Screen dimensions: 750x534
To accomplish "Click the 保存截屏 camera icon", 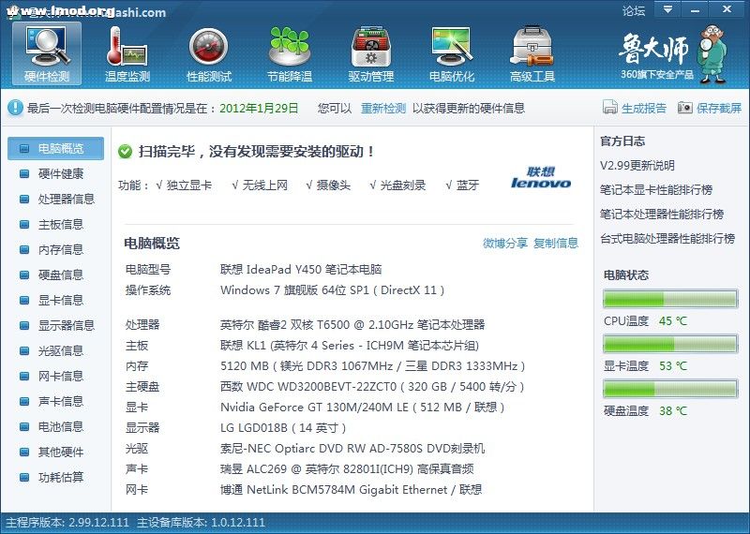I will [x=685, y=109].
